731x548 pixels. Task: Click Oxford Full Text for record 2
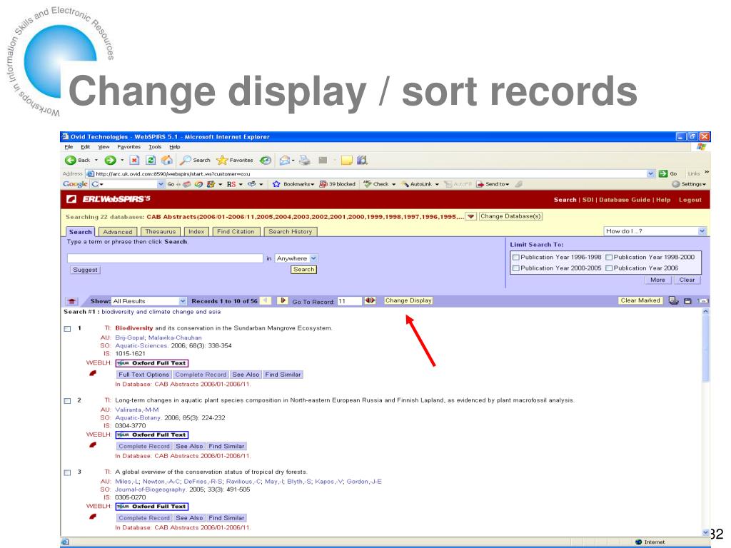click(x=152, y=435)
